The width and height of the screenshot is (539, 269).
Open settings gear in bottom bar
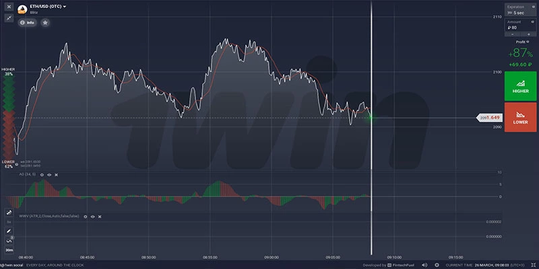pyautogui.click(x=437, y=265)
